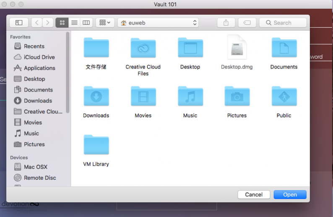Select the Public folder icon

(x=284, y=96)
